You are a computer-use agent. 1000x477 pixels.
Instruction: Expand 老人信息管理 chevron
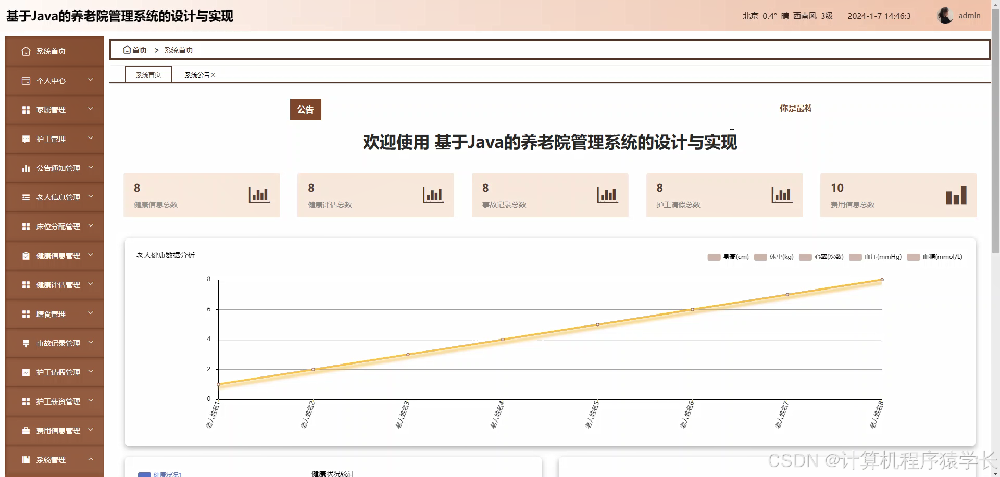[91, 197]
